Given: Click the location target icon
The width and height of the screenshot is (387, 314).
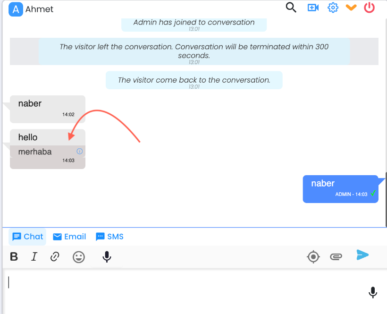Looking at the screenshot, I should click(313, 257).
